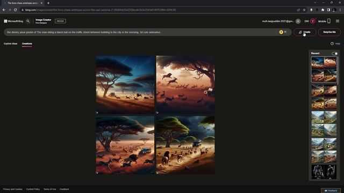Open Microsoft Rewards medal icon
344x193 pixels.
pos(313,21)
